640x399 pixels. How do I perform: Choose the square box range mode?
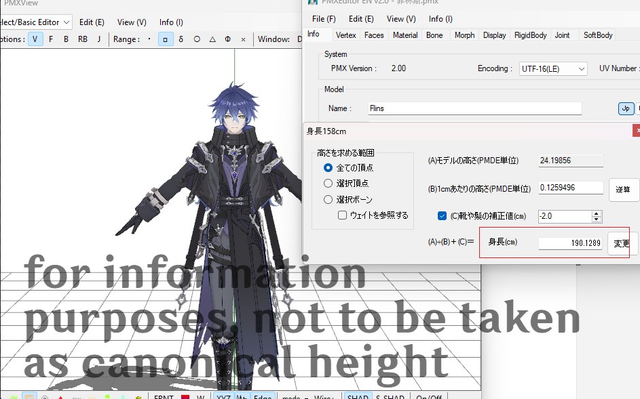(x=166, y=39)
